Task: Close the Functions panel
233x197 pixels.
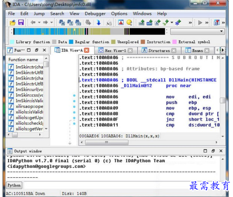Action: (x=44, y=50)
